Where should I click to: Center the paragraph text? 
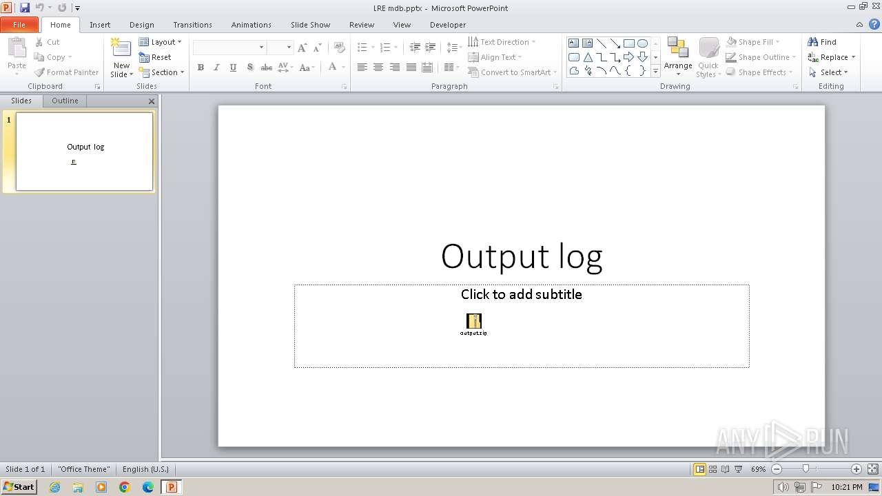click(x=378, y=68)
